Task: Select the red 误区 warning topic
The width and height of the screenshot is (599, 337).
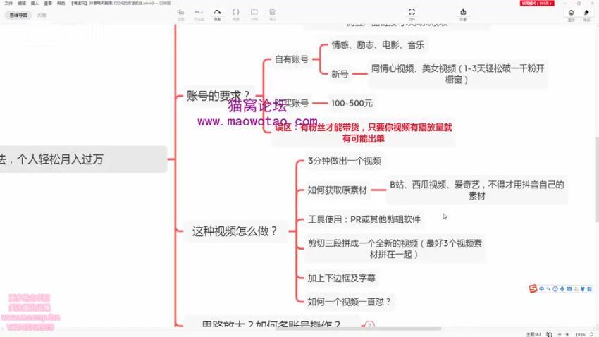Action: pyautogui.click(x=364, y=133)
